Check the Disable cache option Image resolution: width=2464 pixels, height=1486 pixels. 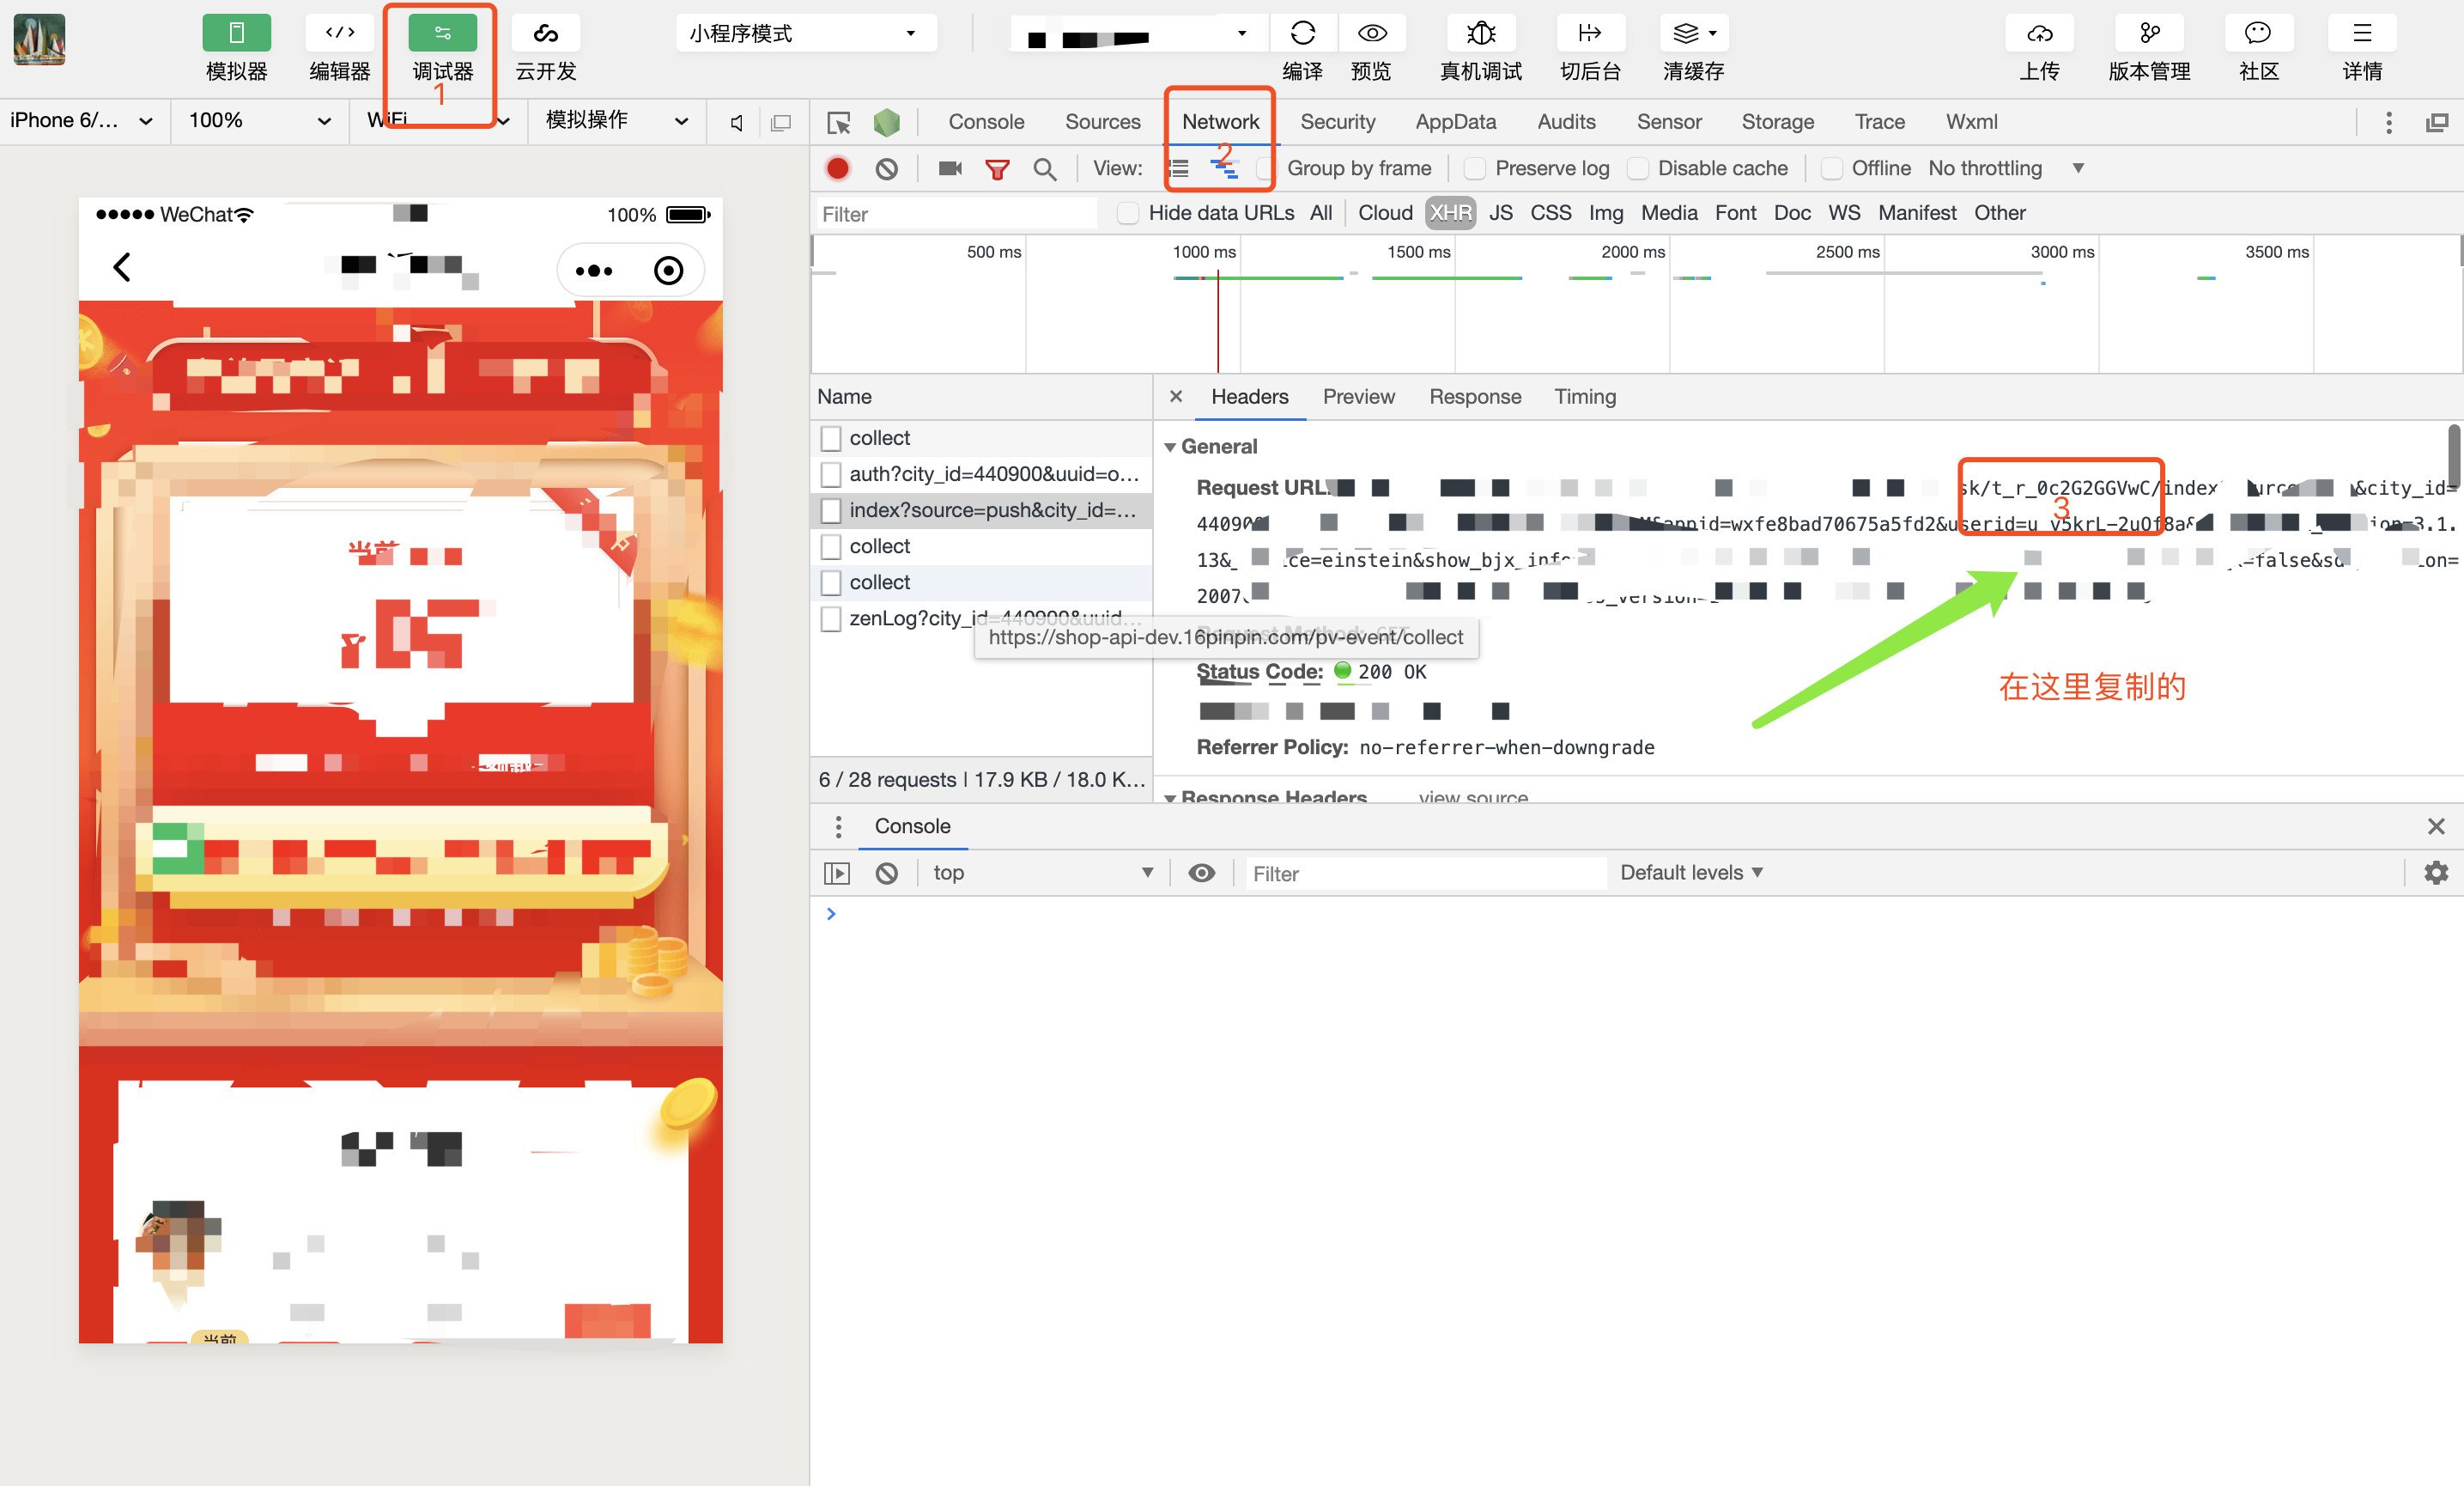click(x=1638, y=168)
